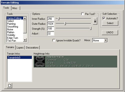This screenshot has height=92, width=125.
Task: Click the UNDO button
Action: coord(110,32)
